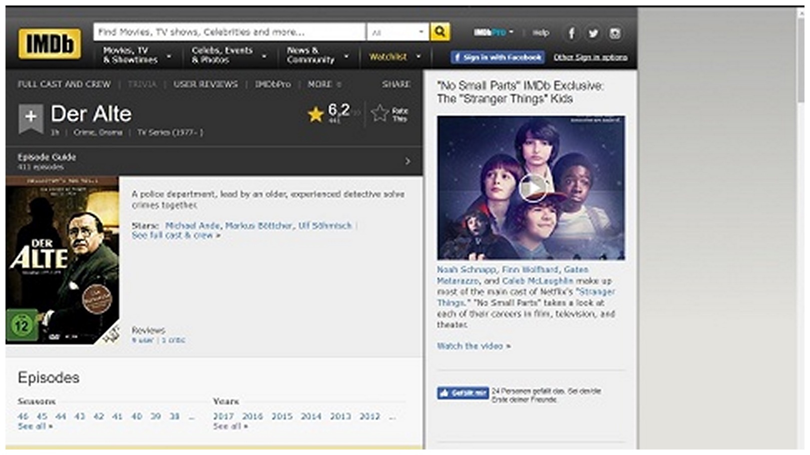Click the Help link in header

pos(540,33)
